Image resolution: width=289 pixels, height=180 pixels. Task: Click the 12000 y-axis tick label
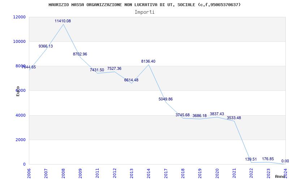[x=19, y=17]
